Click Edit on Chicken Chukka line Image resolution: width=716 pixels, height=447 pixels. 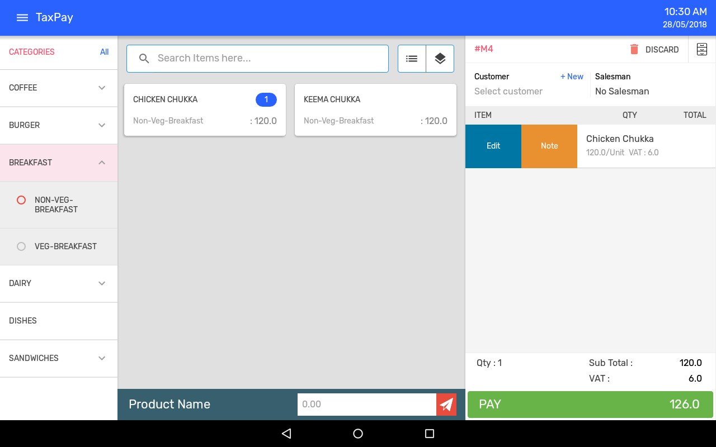click(x=493, y=146)
